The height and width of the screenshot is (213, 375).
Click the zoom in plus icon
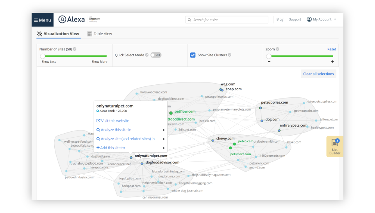click(332, 62)
